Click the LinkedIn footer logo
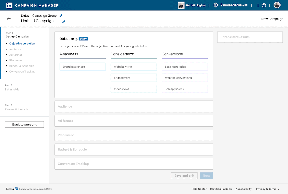288x194 pixels. click(x=12, y=189)
